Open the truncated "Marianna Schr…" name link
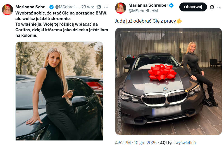The width and height of the screenshot is (224, 148). point(32,7)
